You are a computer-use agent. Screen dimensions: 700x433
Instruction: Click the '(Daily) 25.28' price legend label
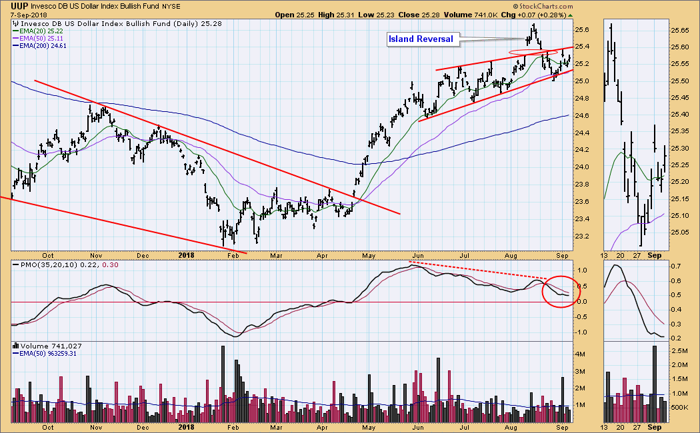click(197, 23)
